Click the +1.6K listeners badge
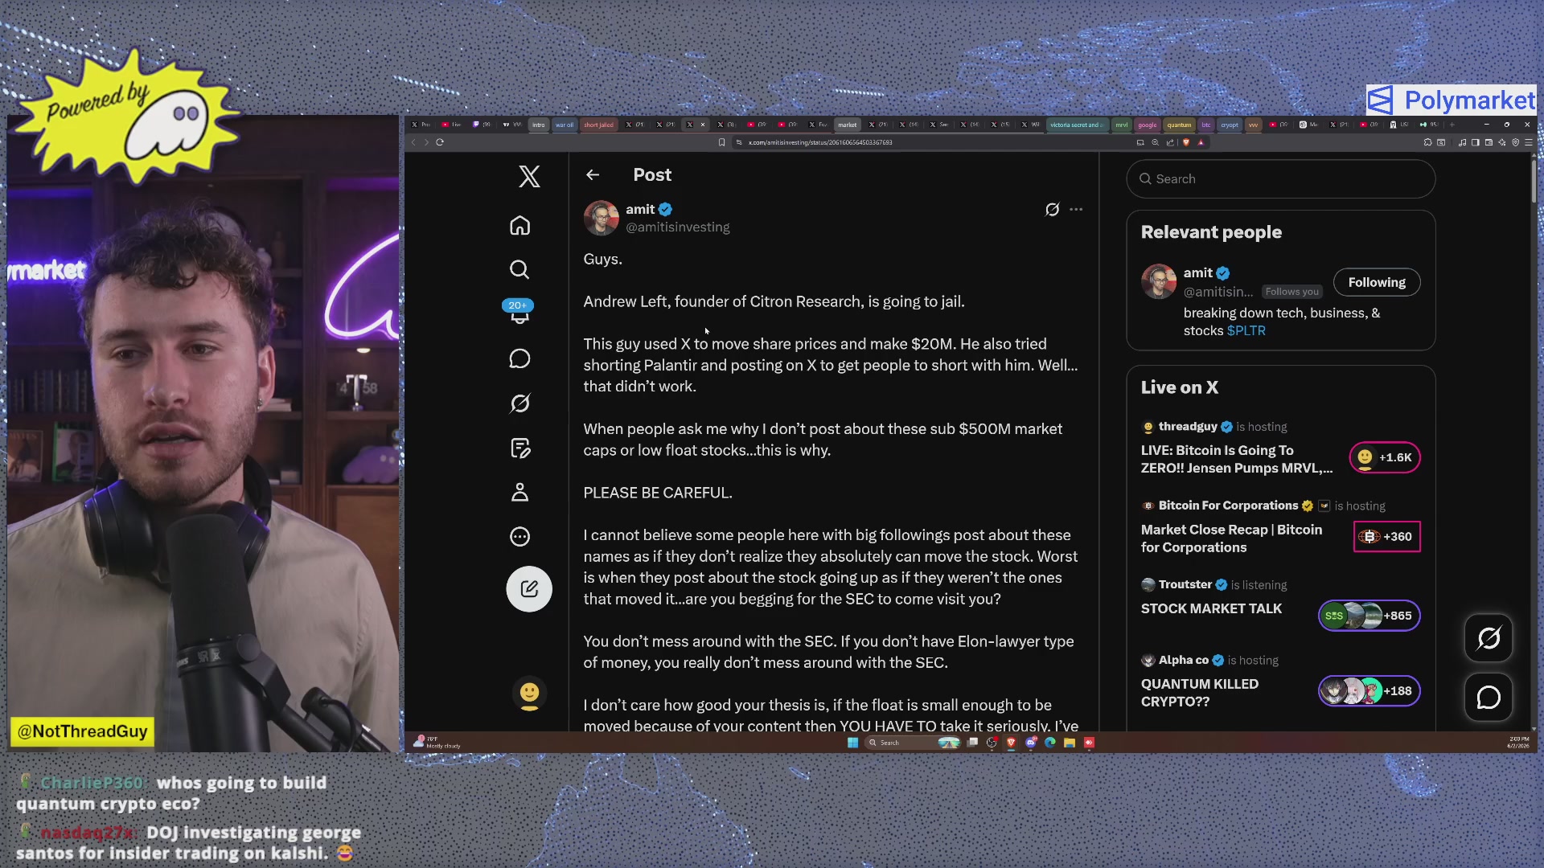Viewport: 1544px width, 868px height. (x=1385, y=457)
